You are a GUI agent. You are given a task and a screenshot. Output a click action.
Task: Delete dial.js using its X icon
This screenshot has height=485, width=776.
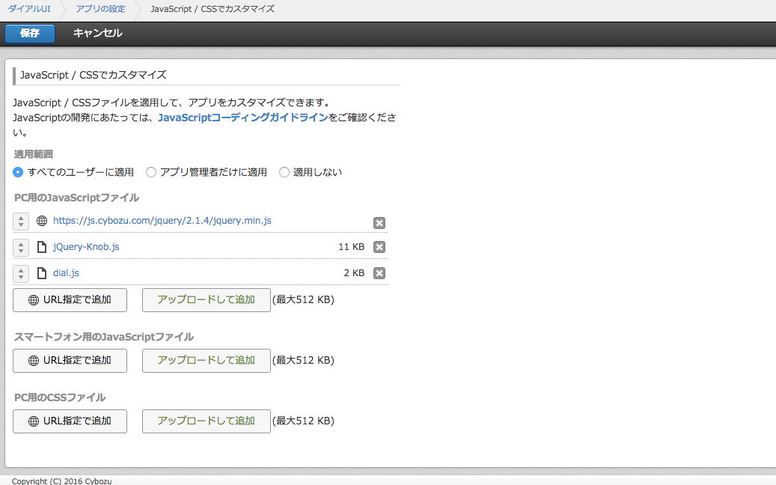[x=379, y=272]
